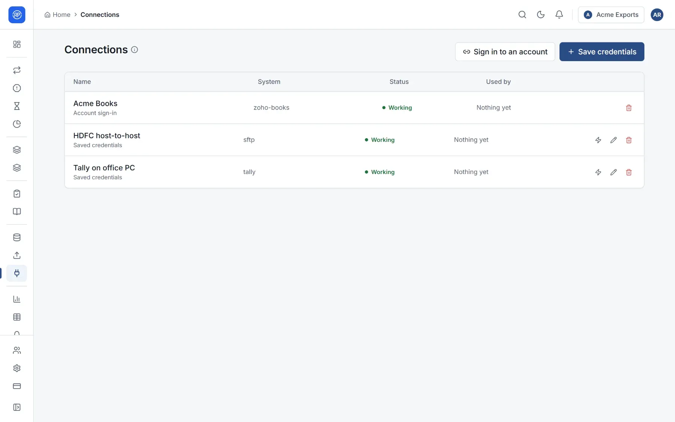Delete the HDFC host-to-host connection

[x=629, y=140]
